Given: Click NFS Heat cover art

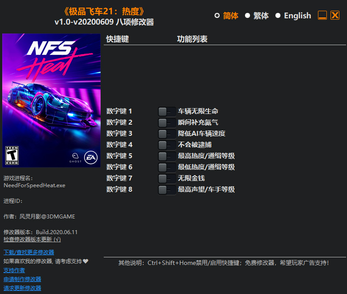Looking at the screenshot, I should tap(51, 101).
